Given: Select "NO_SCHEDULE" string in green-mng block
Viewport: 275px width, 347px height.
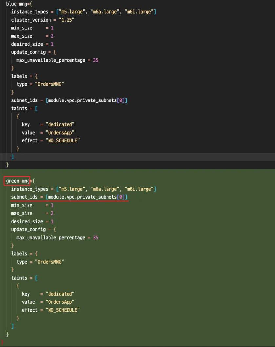Looking at the screenshot, I should (63, 310).
